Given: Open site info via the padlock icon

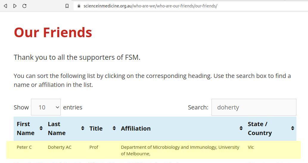Looking at the screenshot, I should click(x=79, y=6).
